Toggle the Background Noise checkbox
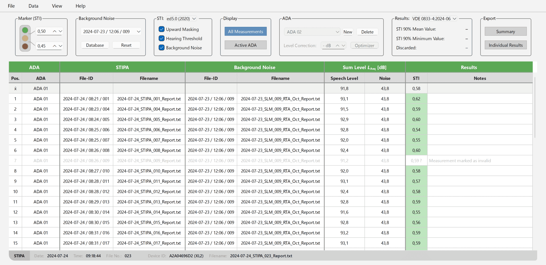This screenshot has height=265, width=546. 162,48
